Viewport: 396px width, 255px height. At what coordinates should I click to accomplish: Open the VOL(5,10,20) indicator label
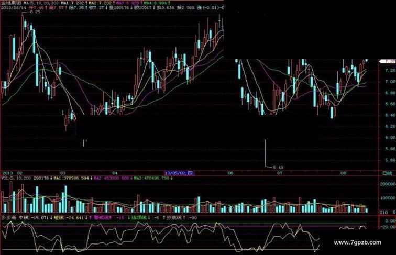click(16, 178)
